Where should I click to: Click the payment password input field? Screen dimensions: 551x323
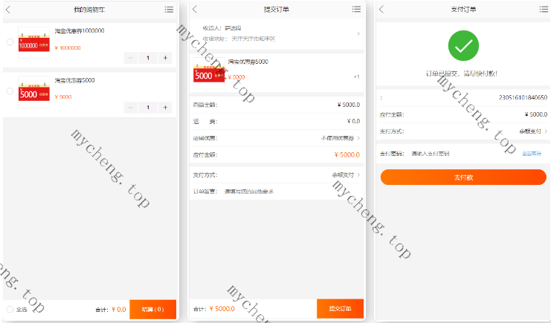tap(464, 154)
